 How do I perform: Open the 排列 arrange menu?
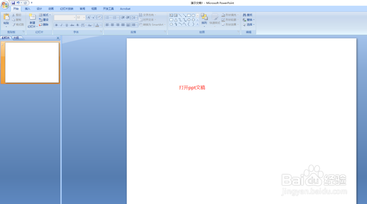tap(204, 19)
